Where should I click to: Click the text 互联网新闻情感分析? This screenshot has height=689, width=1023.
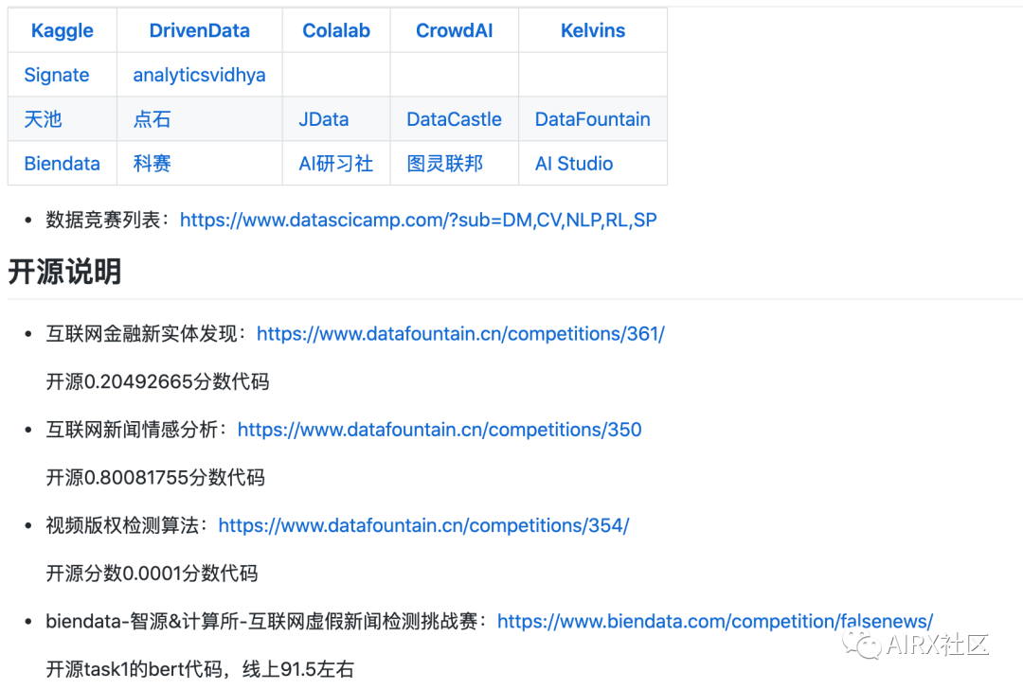tap(132, 430)
